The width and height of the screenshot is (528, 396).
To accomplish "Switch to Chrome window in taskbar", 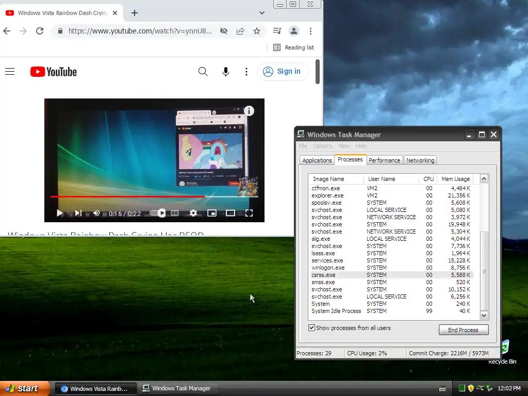I will [x=95, y=389].
